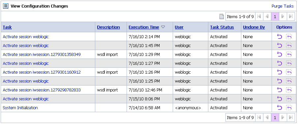Undo the iwsession.1279301160912 activation

[280, 72]
